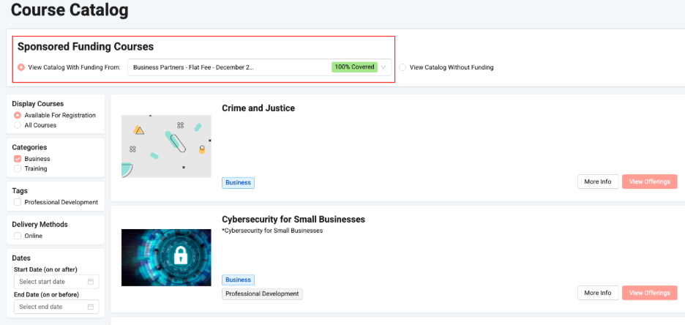685x325 pixels.
Task: Click the funding dropdown chevron arrow
Action: tap(383, 67)
